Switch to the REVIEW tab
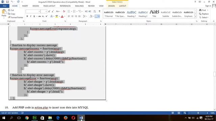The width and height of the screenshot is (216, 121). pos(91,6)
